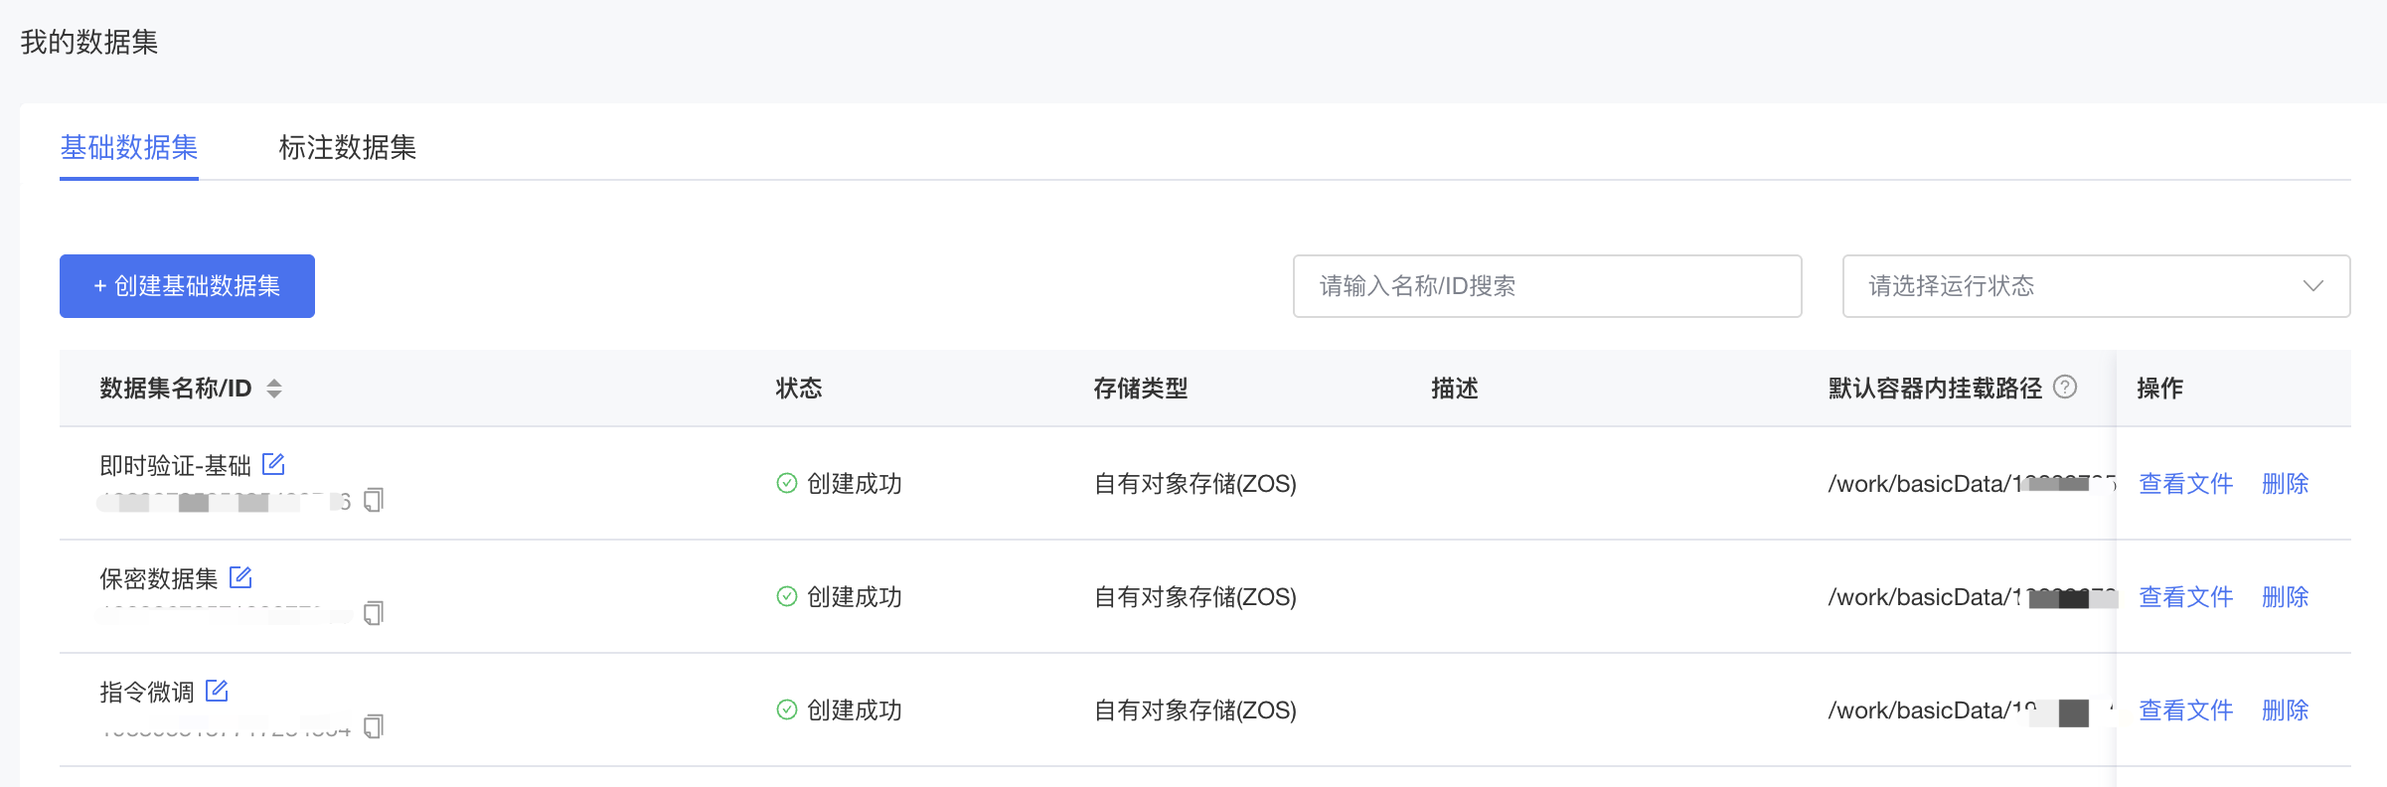Copy the ID of 保密数据集 dataset
2387x787 pixels.
point(374,613)
